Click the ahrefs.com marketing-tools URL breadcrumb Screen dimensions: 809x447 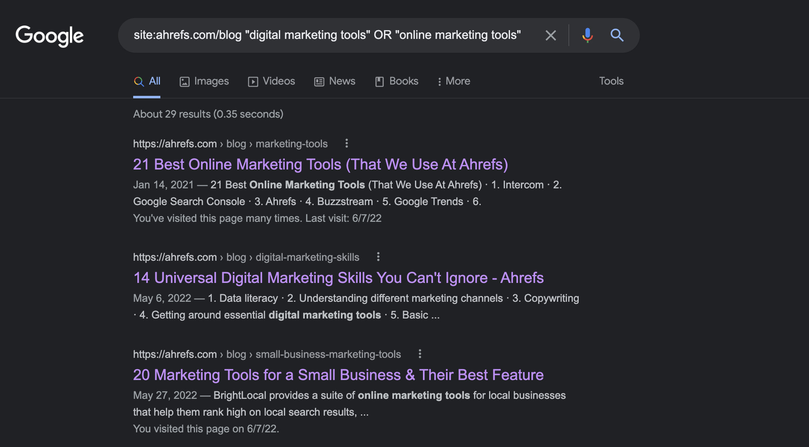230,144
